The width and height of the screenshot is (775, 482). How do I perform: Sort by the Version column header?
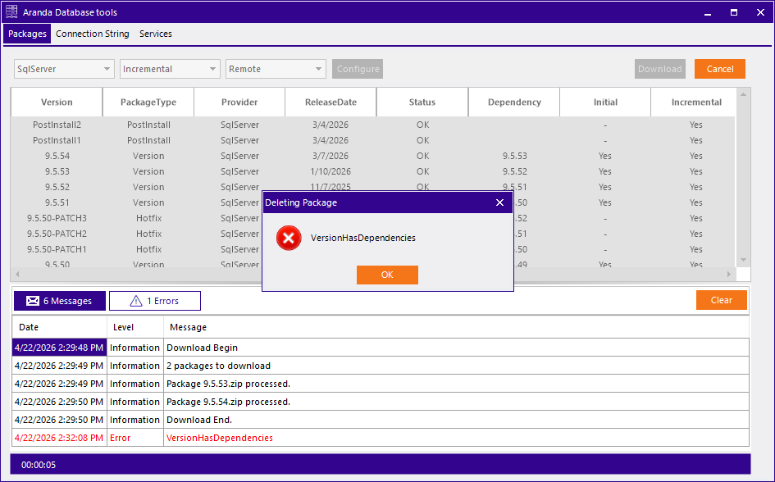coord(57,102)
